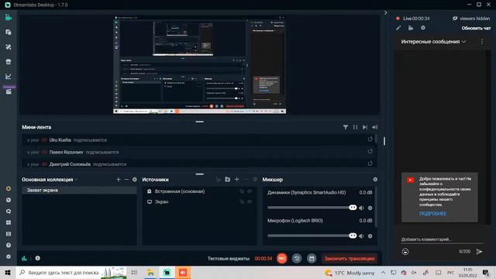Open the Themes sidebar icon
Viewport: 496px width, 279px height.
(x=9, y=46)
